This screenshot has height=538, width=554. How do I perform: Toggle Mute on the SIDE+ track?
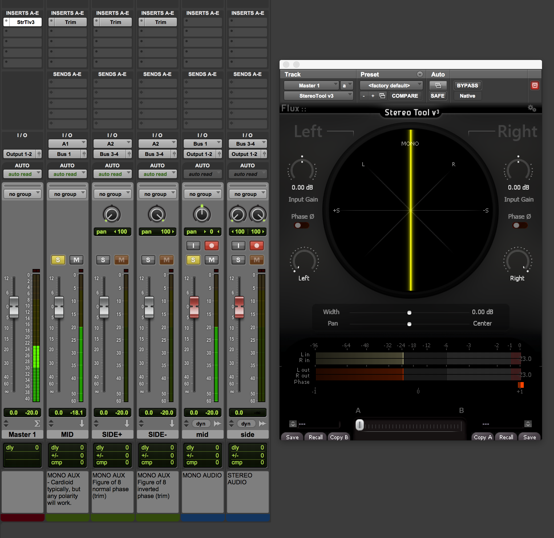click(x=122, y=260)
